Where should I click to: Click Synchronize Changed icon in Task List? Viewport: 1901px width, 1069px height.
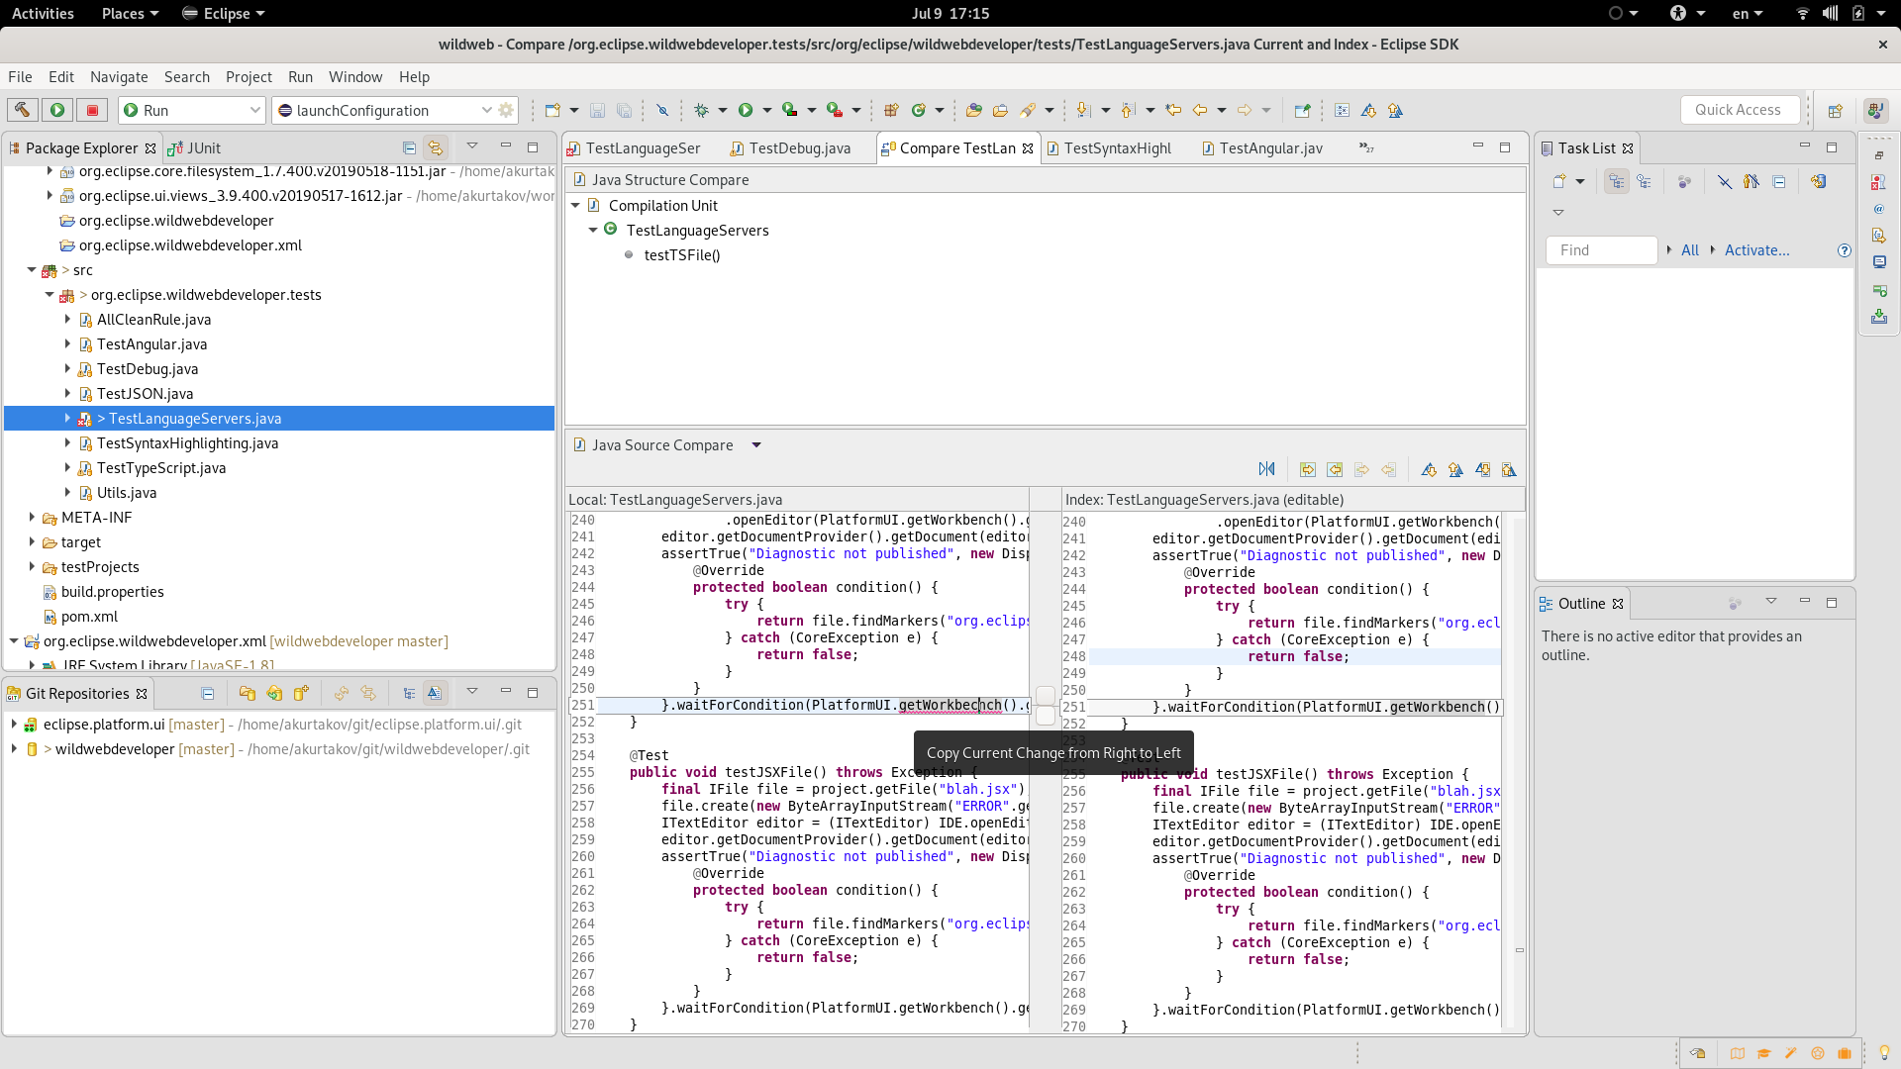(1818, 181)
